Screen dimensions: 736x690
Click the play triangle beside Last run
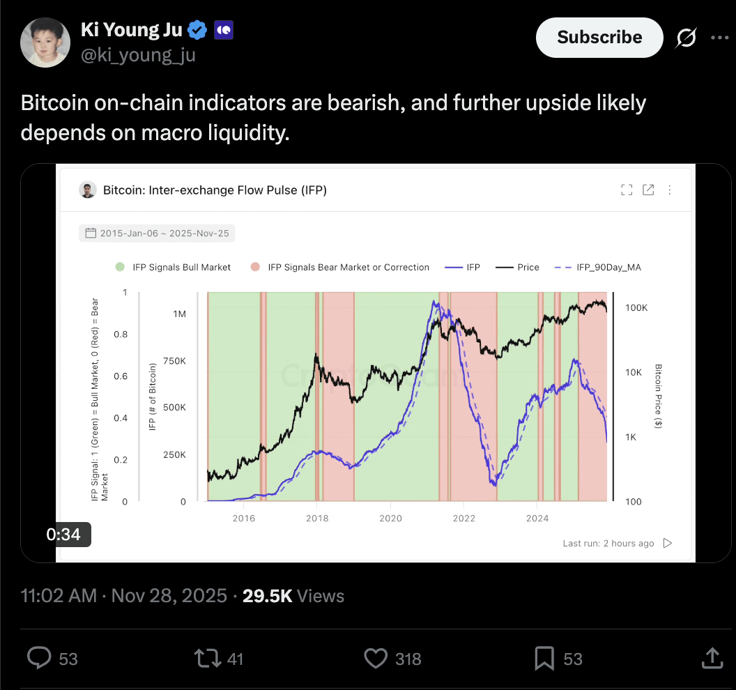coord(668,543)
